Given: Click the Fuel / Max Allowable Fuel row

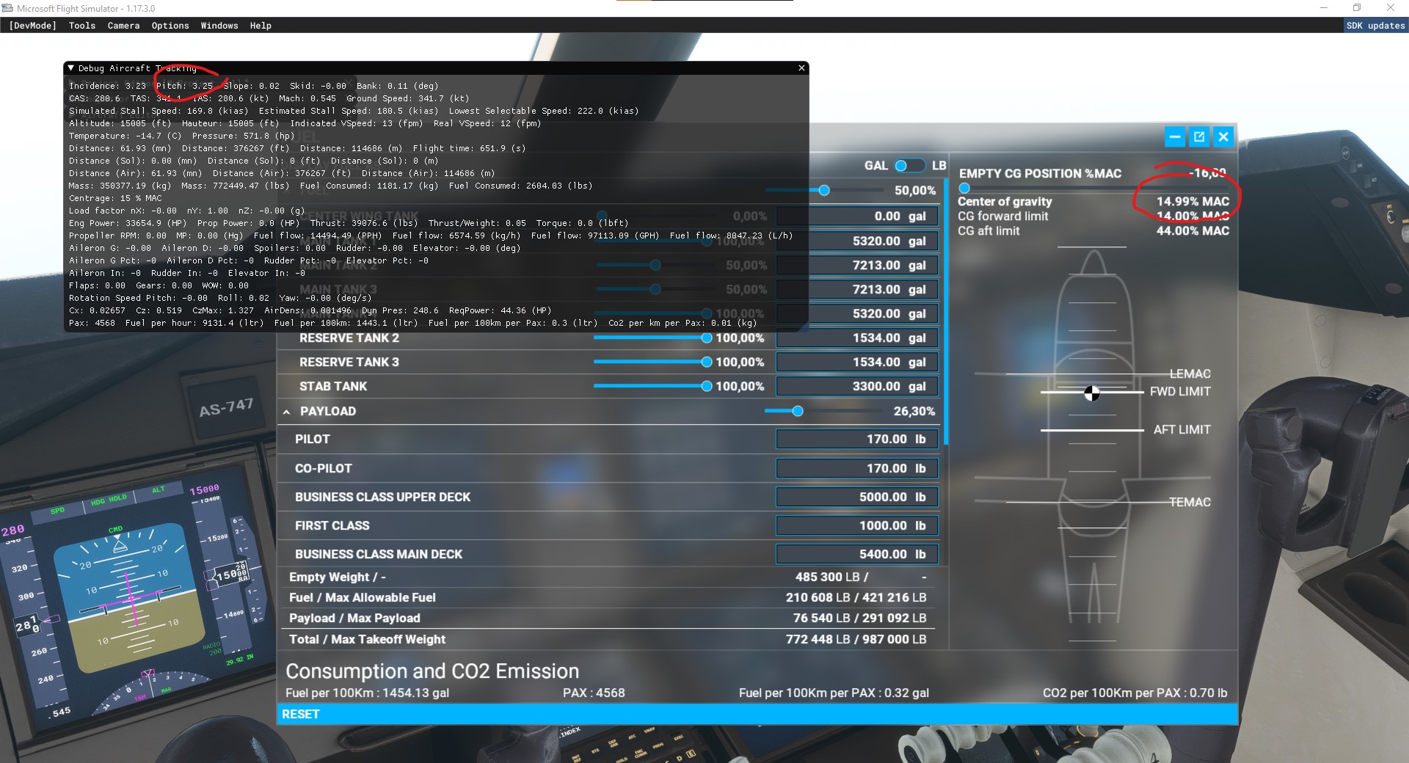Looking at the screenshot, I should [608, 597].
